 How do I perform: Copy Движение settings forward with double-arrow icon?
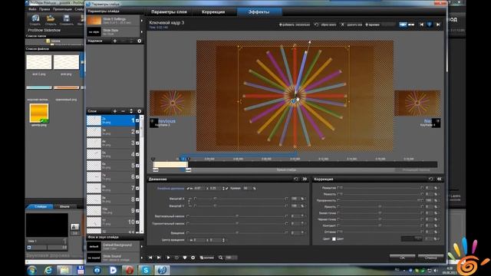[x=305, y=179]
